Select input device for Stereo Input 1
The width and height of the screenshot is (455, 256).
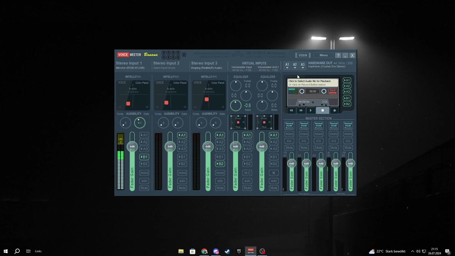(x=130, y=68)
